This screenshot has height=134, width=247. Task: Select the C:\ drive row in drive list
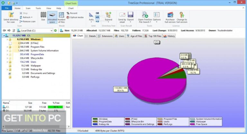pos(36,107)
